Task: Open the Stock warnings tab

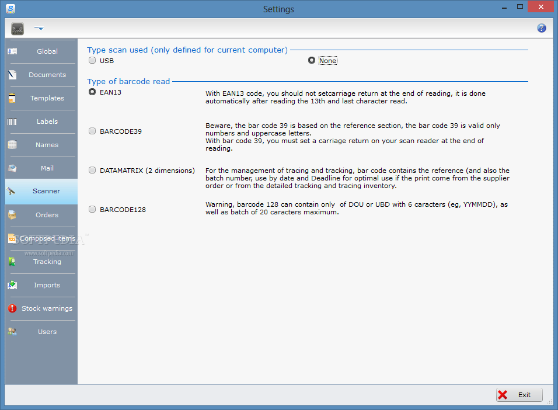Action: tap(41, 308)
